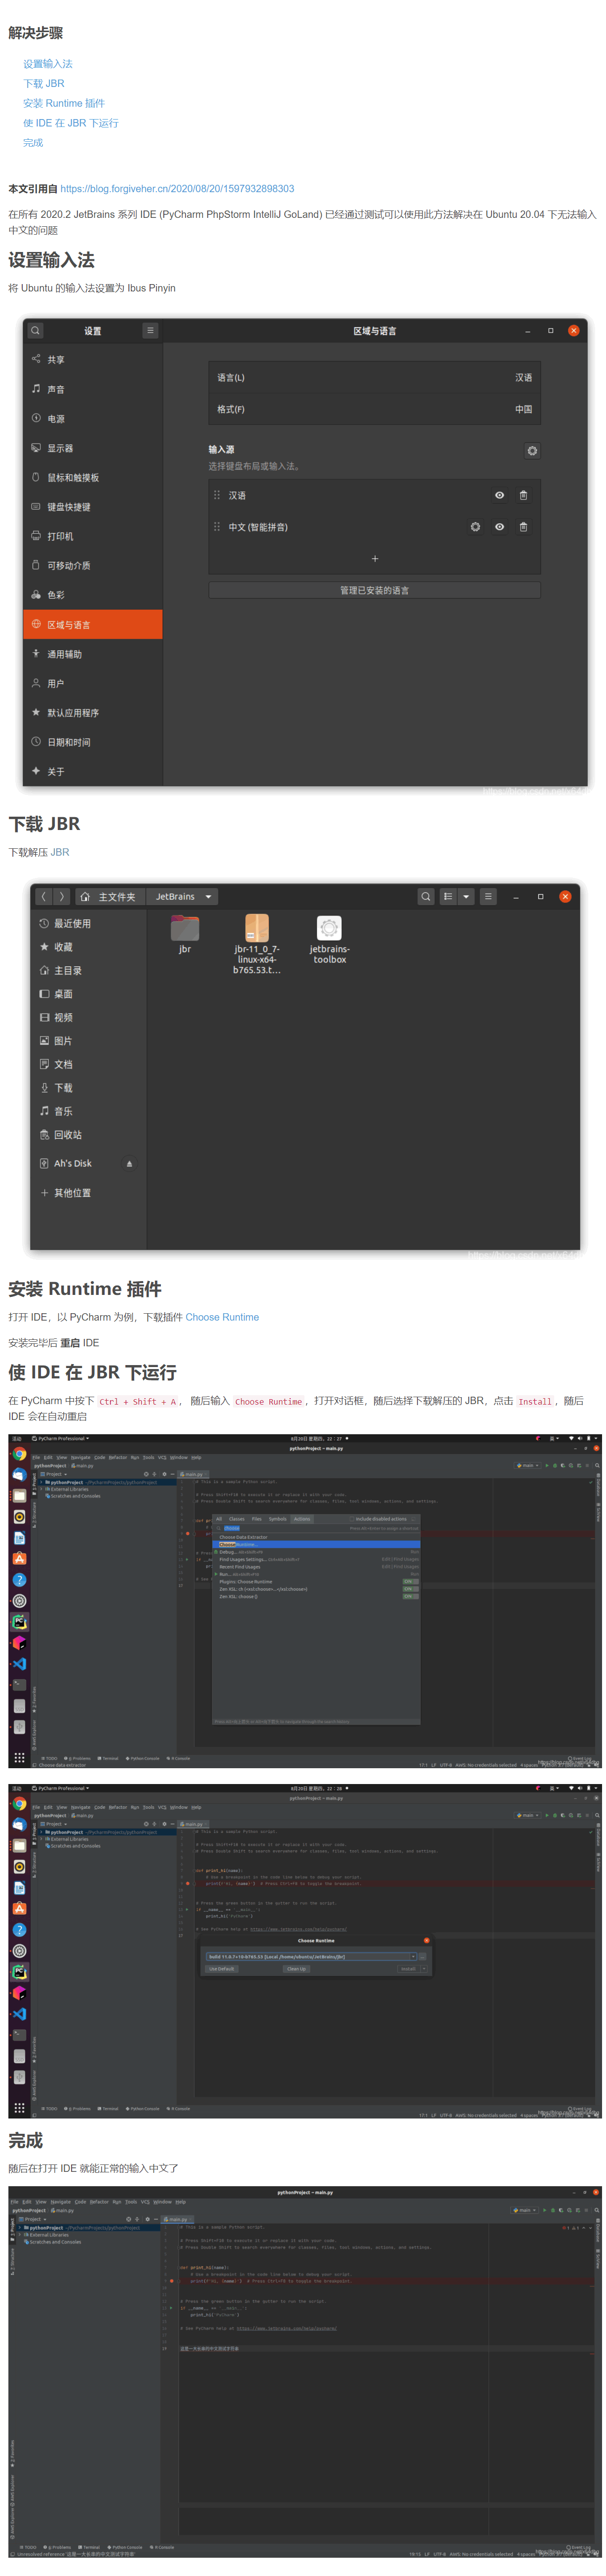
Task: Close the Choose Runtime dialog
Action: (426, 1941)
